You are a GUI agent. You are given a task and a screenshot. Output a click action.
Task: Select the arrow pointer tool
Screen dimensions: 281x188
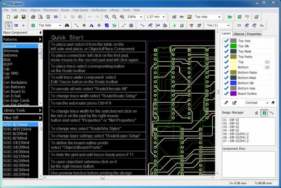(x=8, y=25)
